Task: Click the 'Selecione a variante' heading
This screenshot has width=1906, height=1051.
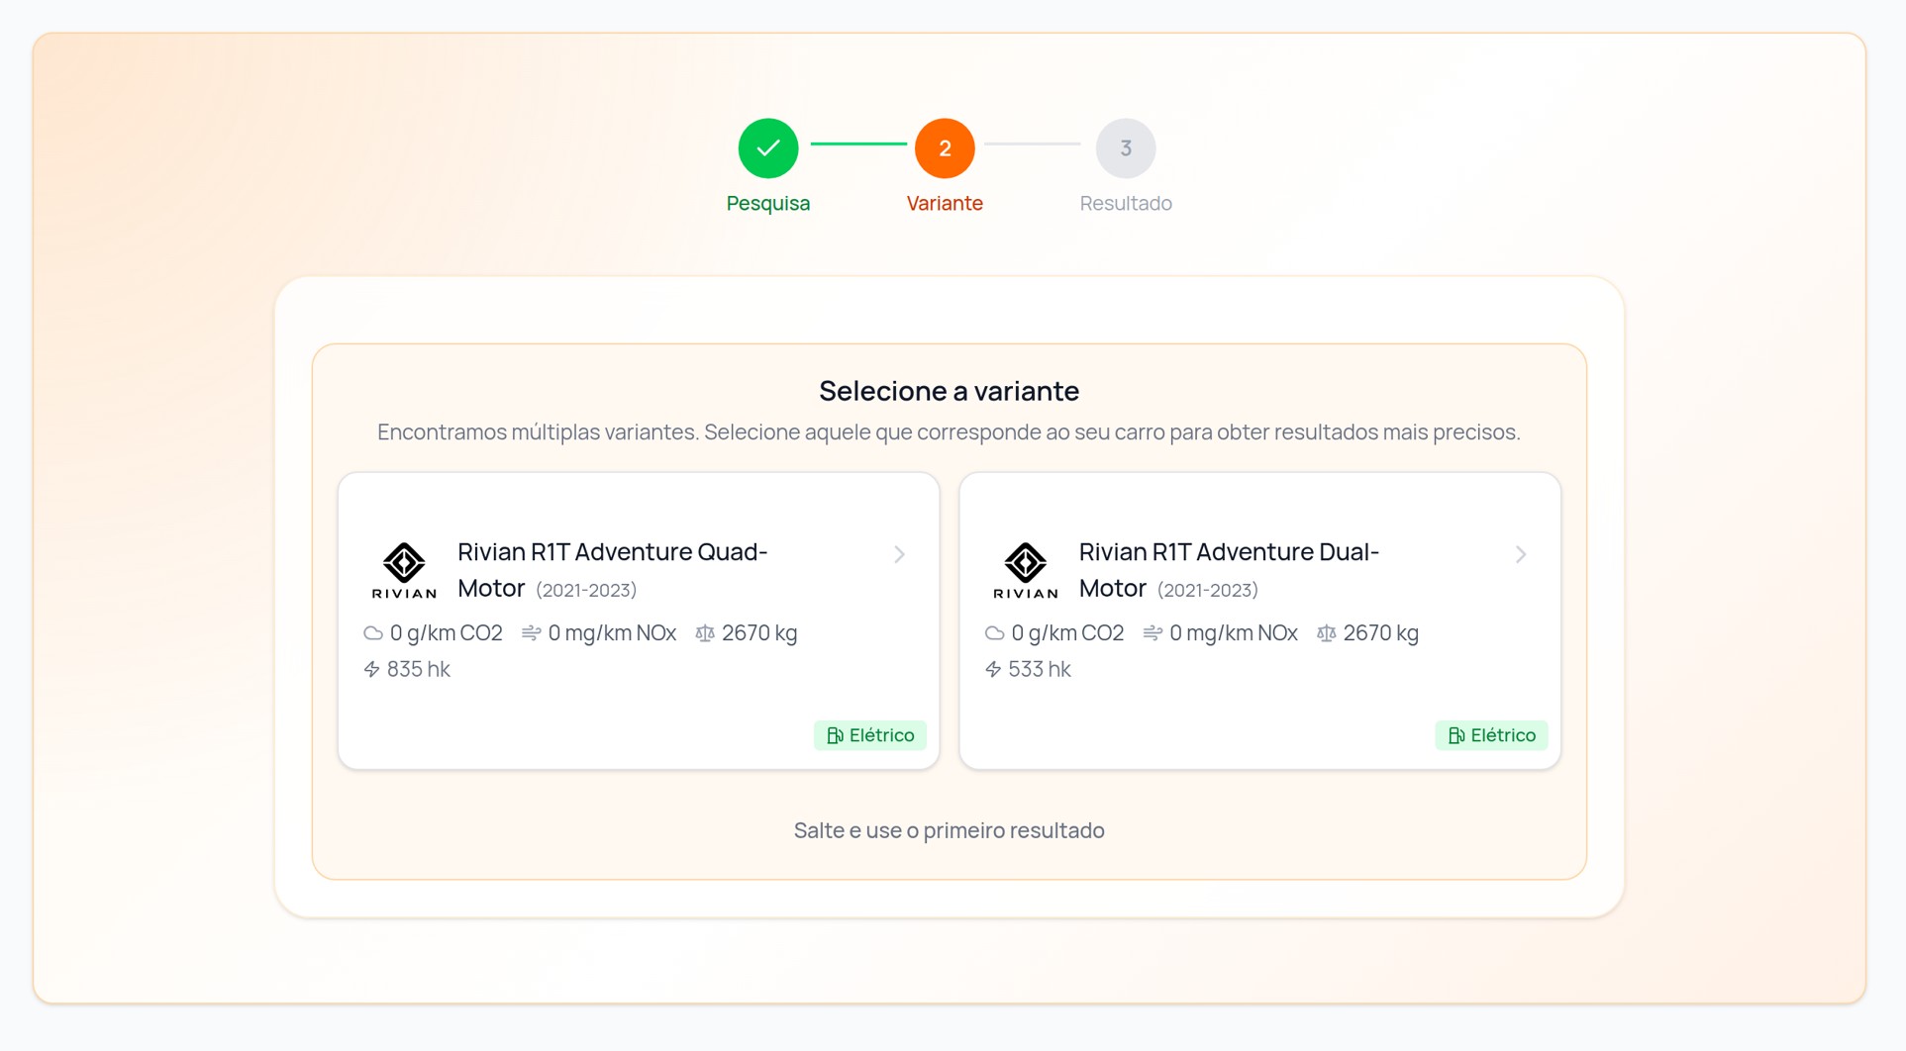Action: (x=950, y=391)
